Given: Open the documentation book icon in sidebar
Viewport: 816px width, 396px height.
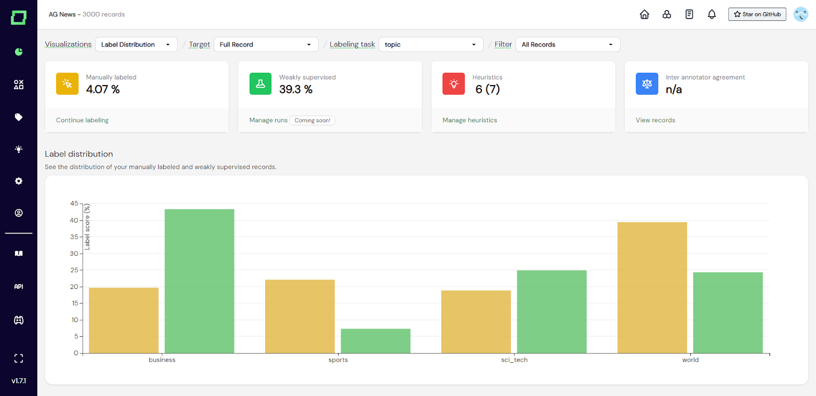Looking at the screenshot, I should click(x=18, y=253).
